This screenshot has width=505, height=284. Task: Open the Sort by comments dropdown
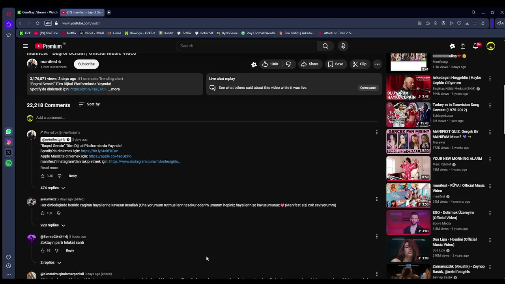tap(89, 104)
